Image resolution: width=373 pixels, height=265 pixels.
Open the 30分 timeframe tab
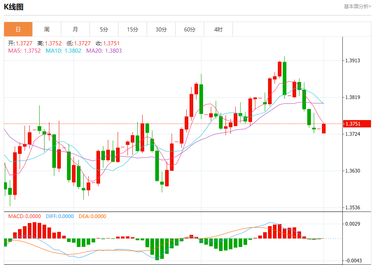pyautogui.click(x=161, y=29)
